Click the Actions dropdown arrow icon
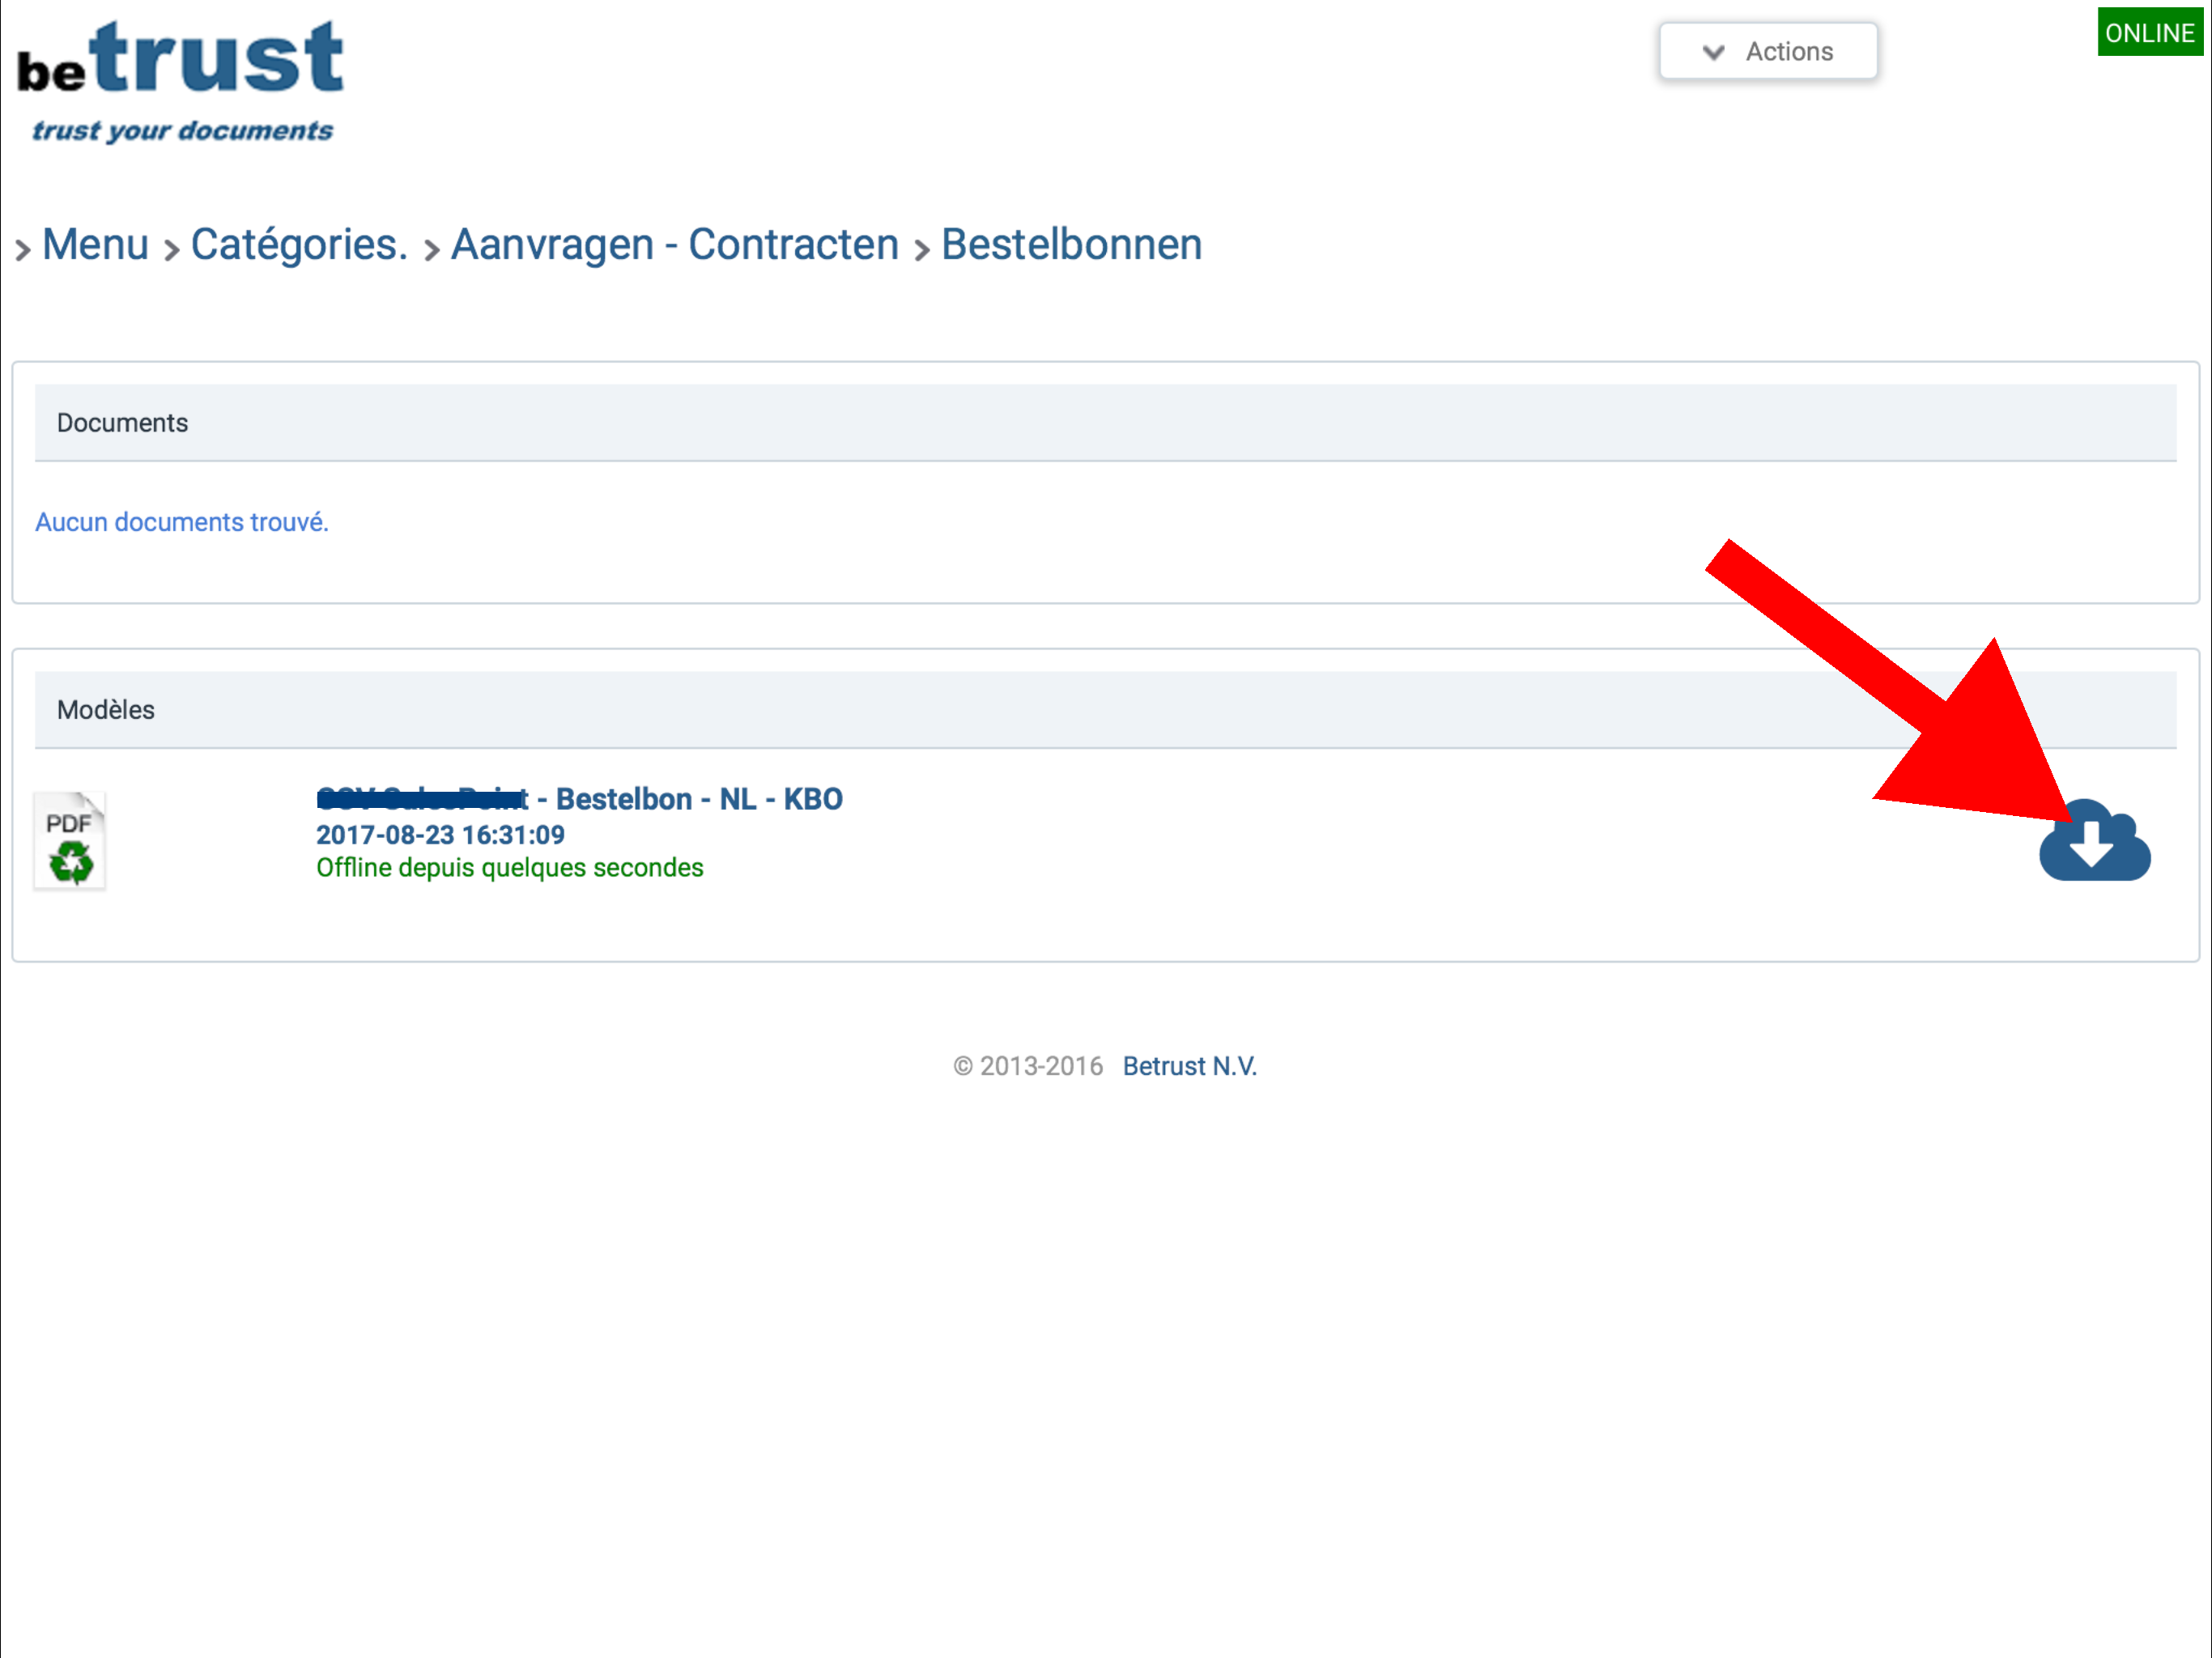The image size is (2212, 1658). tap(1713, 52)
